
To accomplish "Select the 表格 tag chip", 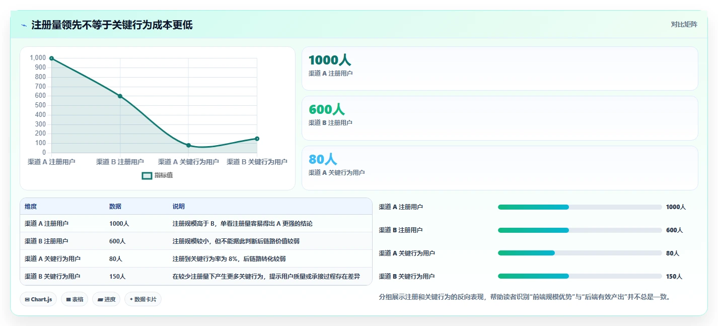I will [x=75, y=299].
